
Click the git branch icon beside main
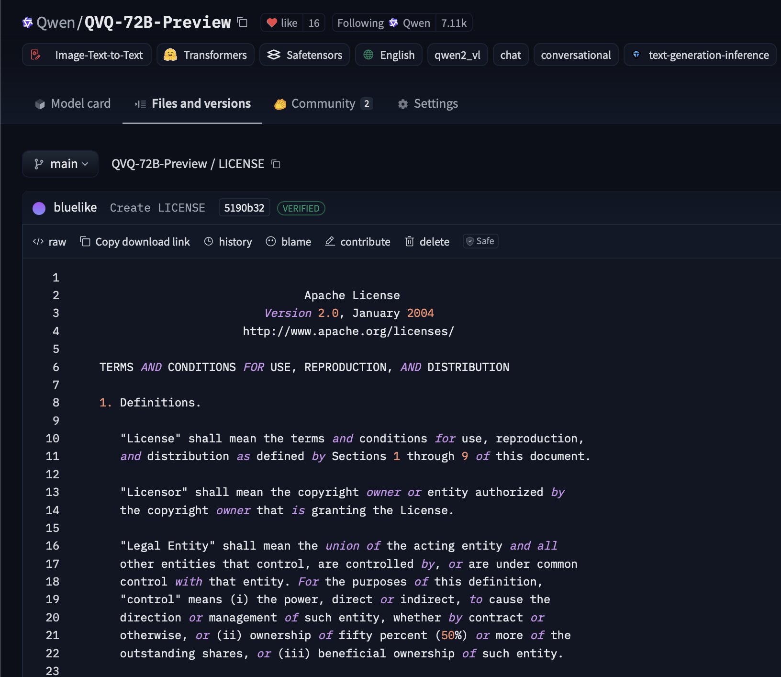point(39,164)
